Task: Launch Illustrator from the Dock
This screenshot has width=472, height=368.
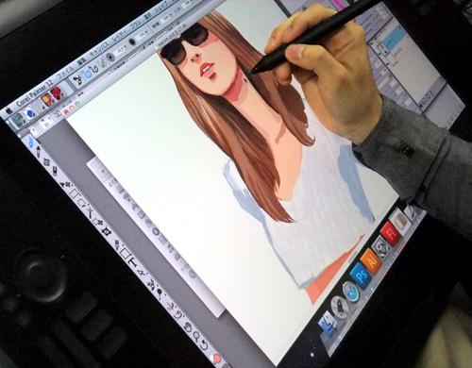Action: point(372,260)
